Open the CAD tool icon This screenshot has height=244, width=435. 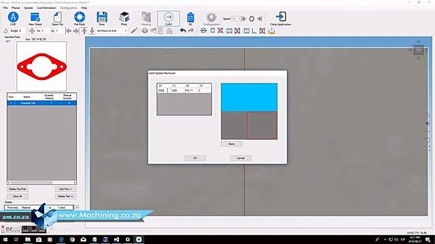point(13,17)
